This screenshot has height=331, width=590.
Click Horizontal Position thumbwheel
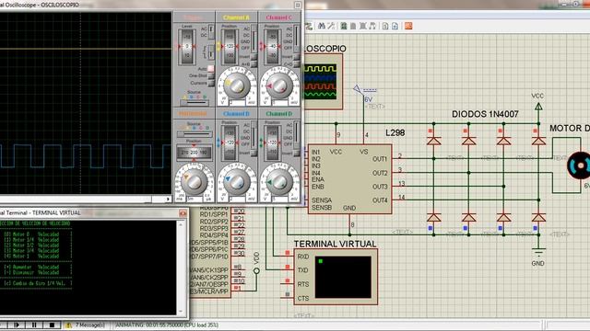[195, 153]
